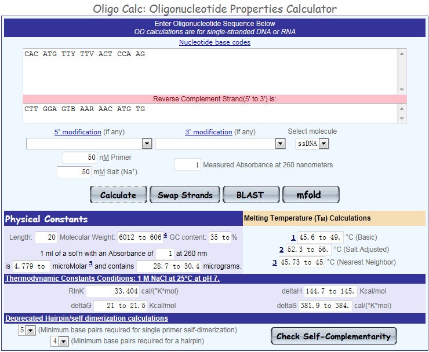Launch BLAST search button

251,195
